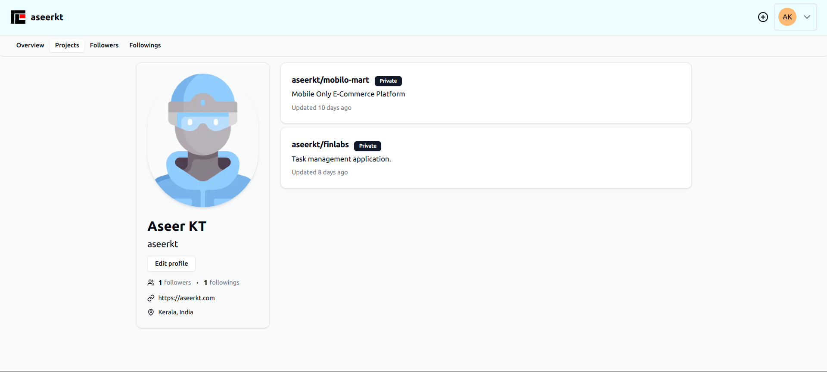The height and width of the screenshot is (372, 827).
Task: Select the text 'Mobile Only E-Commerce Platform'
Action: point(348,94)
